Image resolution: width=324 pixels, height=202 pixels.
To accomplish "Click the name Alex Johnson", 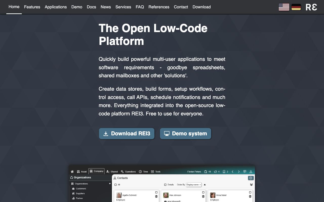I will pyautogui.click(x=175, y=195).
